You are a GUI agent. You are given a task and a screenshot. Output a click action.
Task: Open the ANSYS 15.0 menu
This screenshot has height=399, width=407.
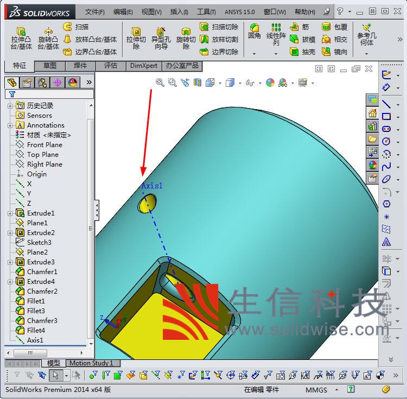[x=239, y=12]
